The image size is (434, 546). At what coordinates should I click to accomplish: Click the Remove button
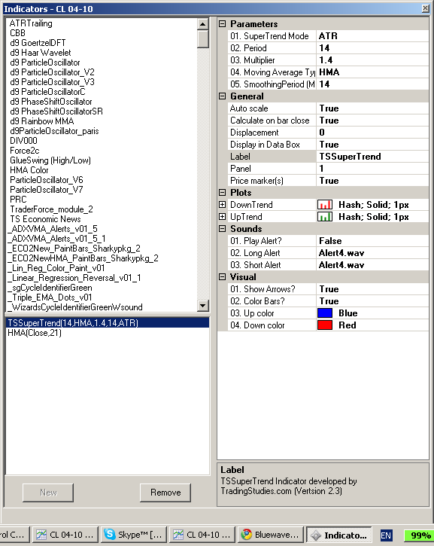pyautogui.click(x=165, y=493)
